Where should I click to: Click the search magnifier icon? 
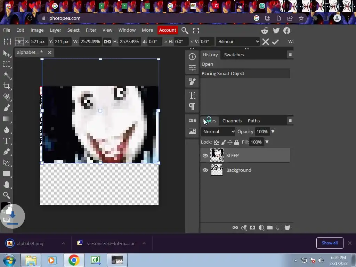coord(185,31)
